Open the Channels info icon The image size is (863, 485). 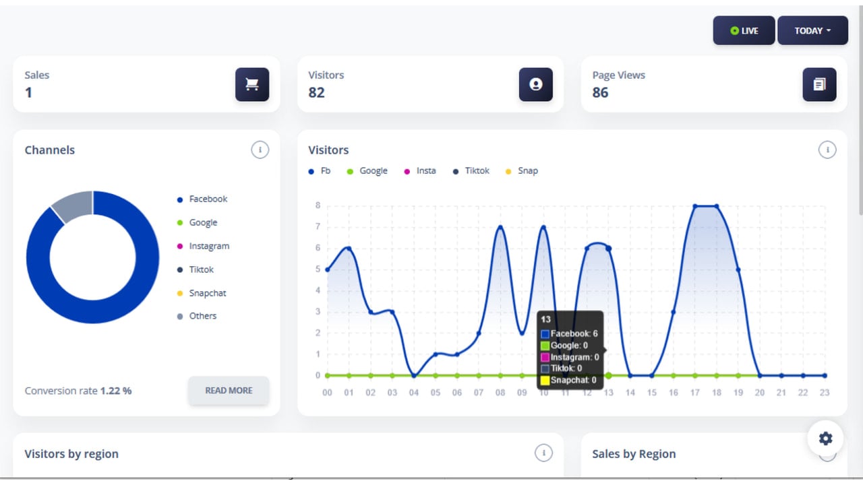click(x=260, y=150)
